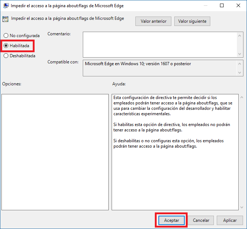Click the Ayuda panel scroll down arrow
This screenshot has height=229, width=247.
pos(242,207)
